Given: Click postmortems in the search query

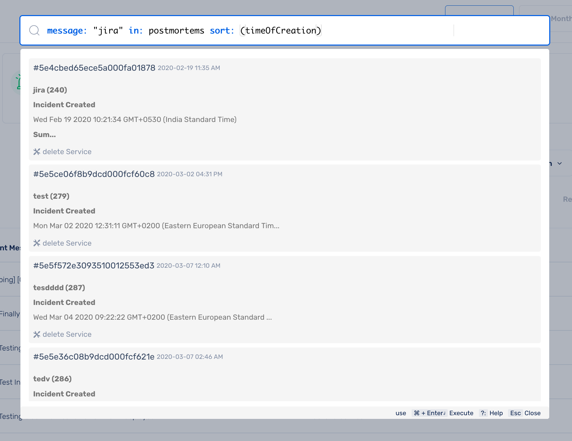Looking at the screenshot, I should click(176, 30).
